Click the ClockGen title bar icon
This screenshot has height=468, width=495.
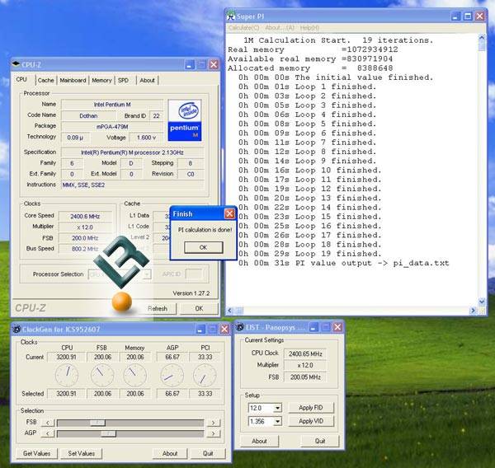16,329
